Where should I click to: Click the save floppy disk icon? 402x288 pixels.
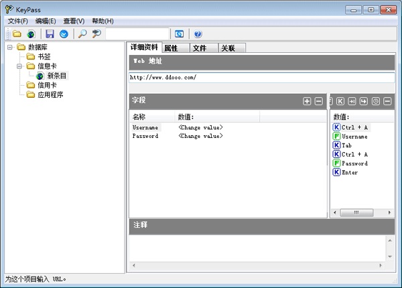[50, 34]
